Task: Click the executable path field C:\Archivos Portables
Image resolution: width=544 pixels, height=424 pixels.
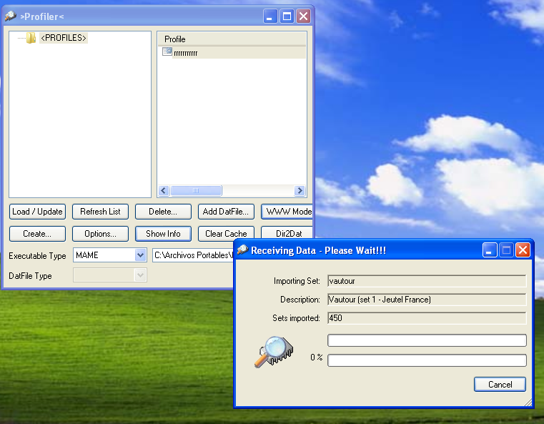Action: point(193,255)
